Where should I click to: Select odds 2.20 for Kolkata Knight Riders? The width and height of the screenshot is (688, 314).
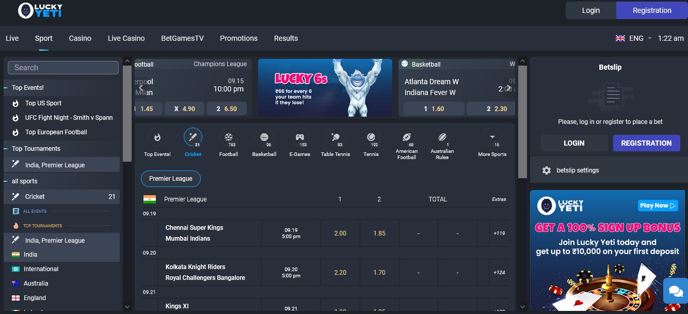(x=340, y=273)
